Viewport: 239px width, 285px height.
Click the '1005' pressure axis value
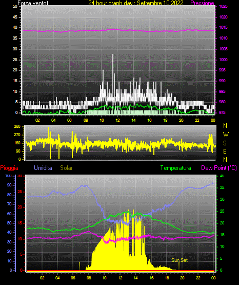[x=223, y=49]
